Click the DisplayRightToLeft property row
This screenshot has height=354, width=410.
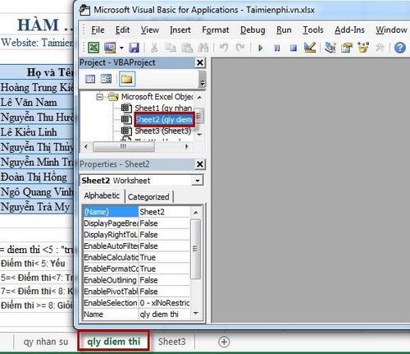point(136,235)
